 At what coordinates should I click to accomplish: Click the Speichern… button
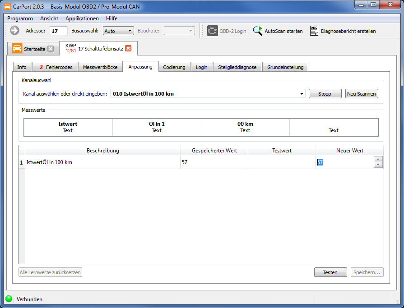coord(367,272)
